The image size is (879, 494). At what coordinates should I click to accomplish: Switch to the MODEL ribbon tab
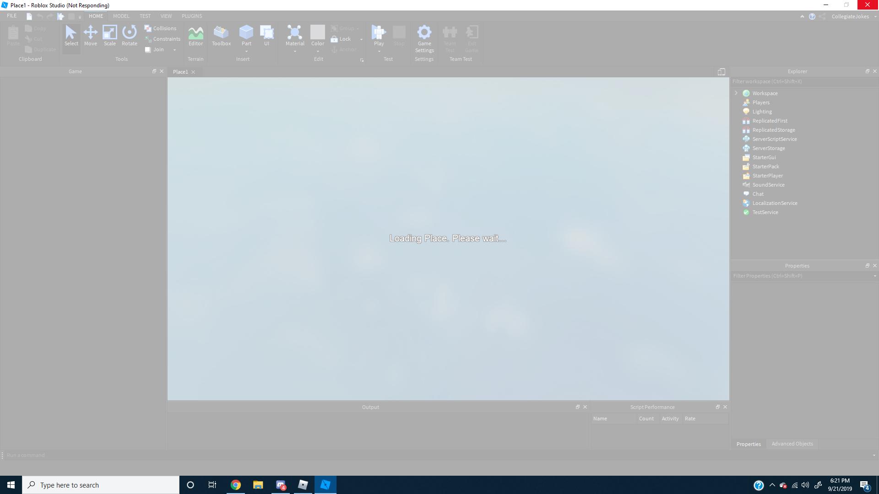[121, 16]
